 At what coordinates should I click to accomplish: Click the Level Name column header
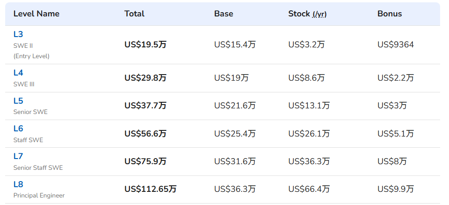[x=37, y=14]
